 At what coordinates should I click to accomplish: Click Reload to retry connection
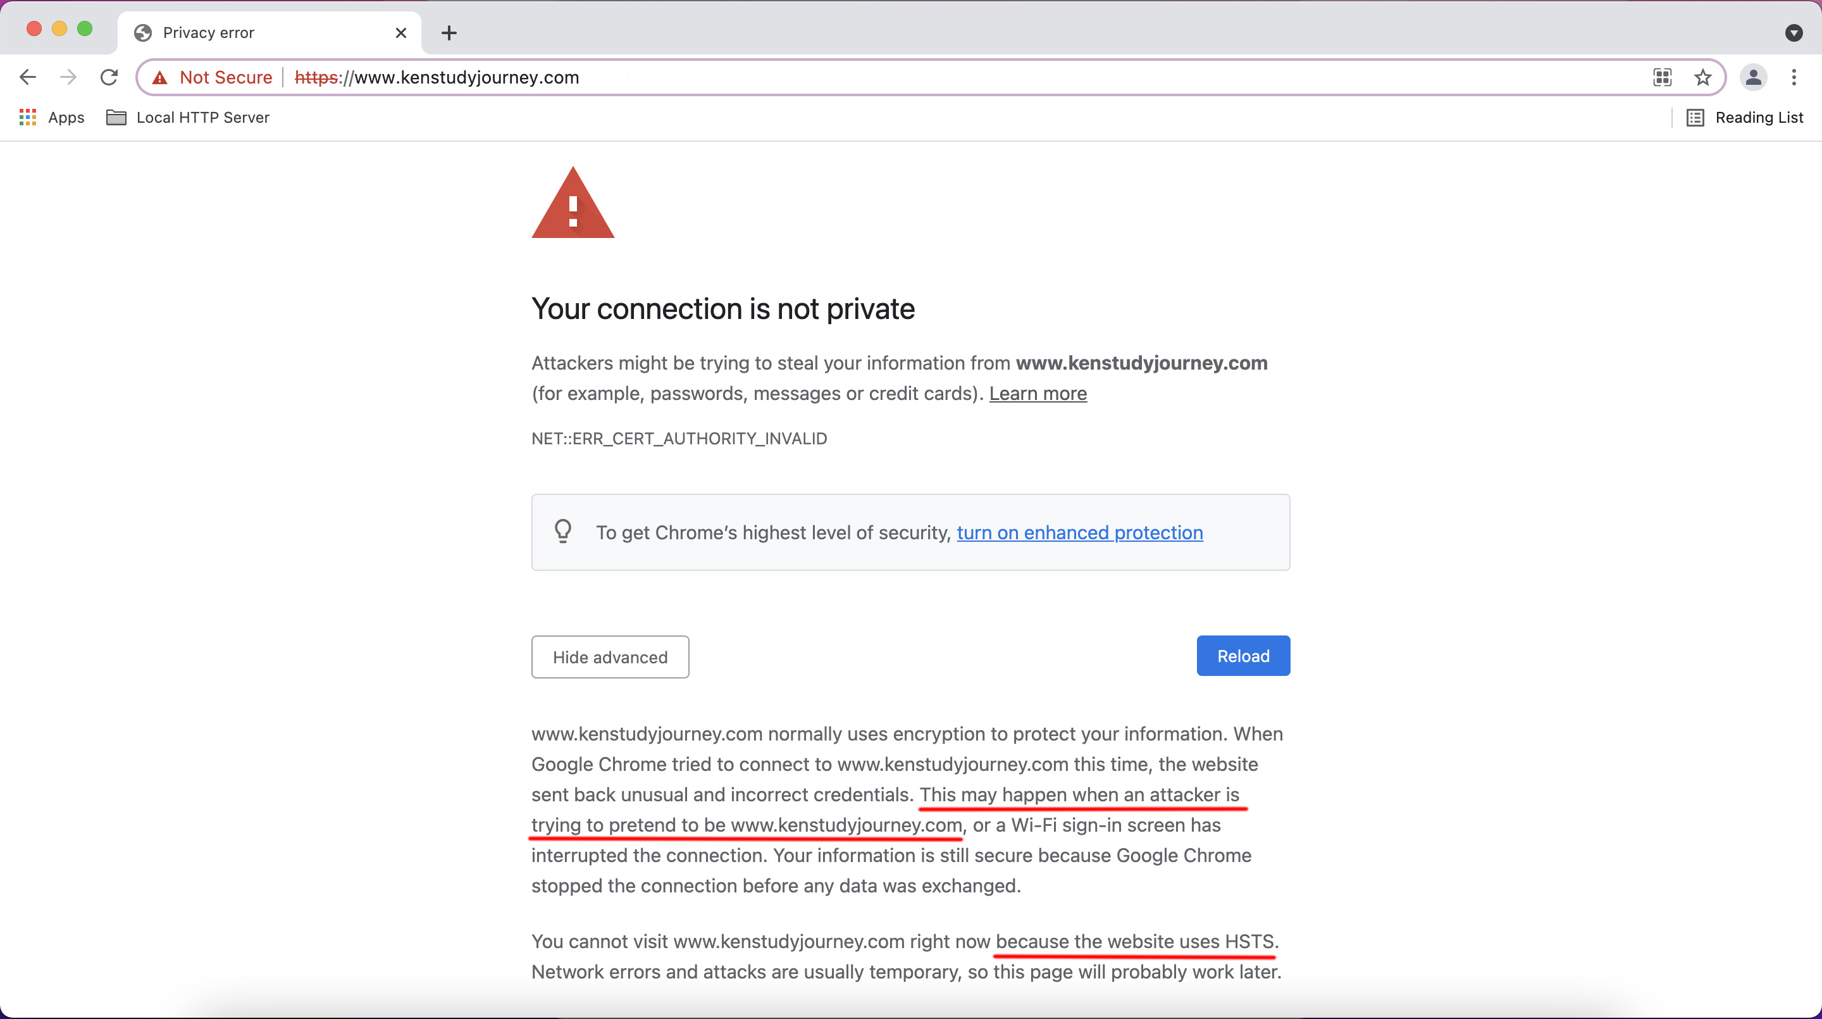(1244, 656)
